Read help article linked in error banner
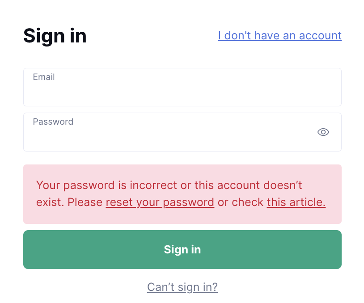The width and height of the screenshot is (364, 303). (x=296, y=202)
